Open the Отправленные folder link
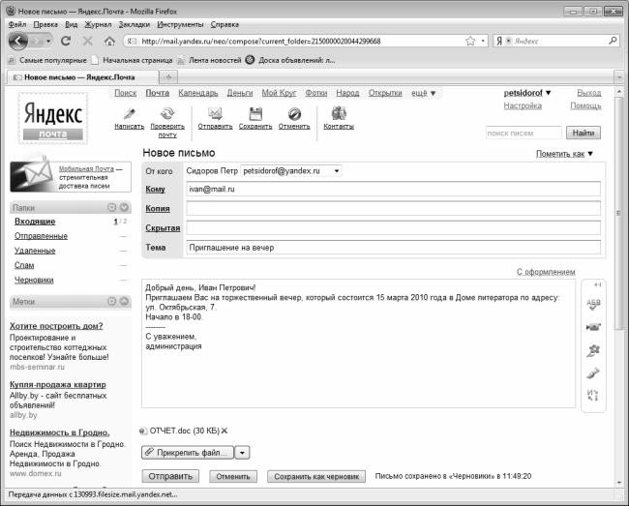This screenshot has width=629, height=506. pos(41,236)
